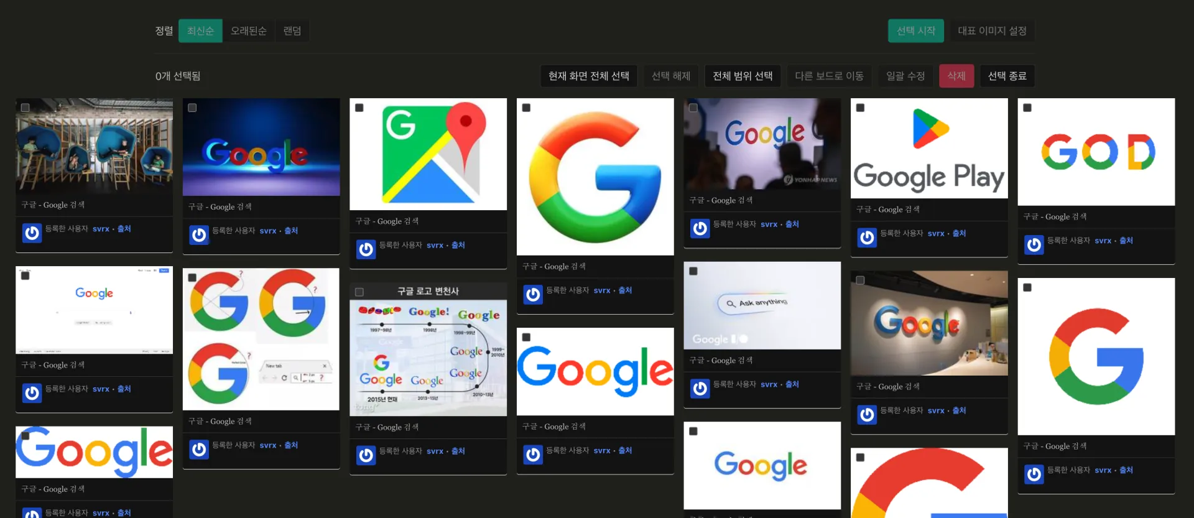Tick the checkbox on the neon Google image
Screen dimensions: 1194x518
pos(192,108)
